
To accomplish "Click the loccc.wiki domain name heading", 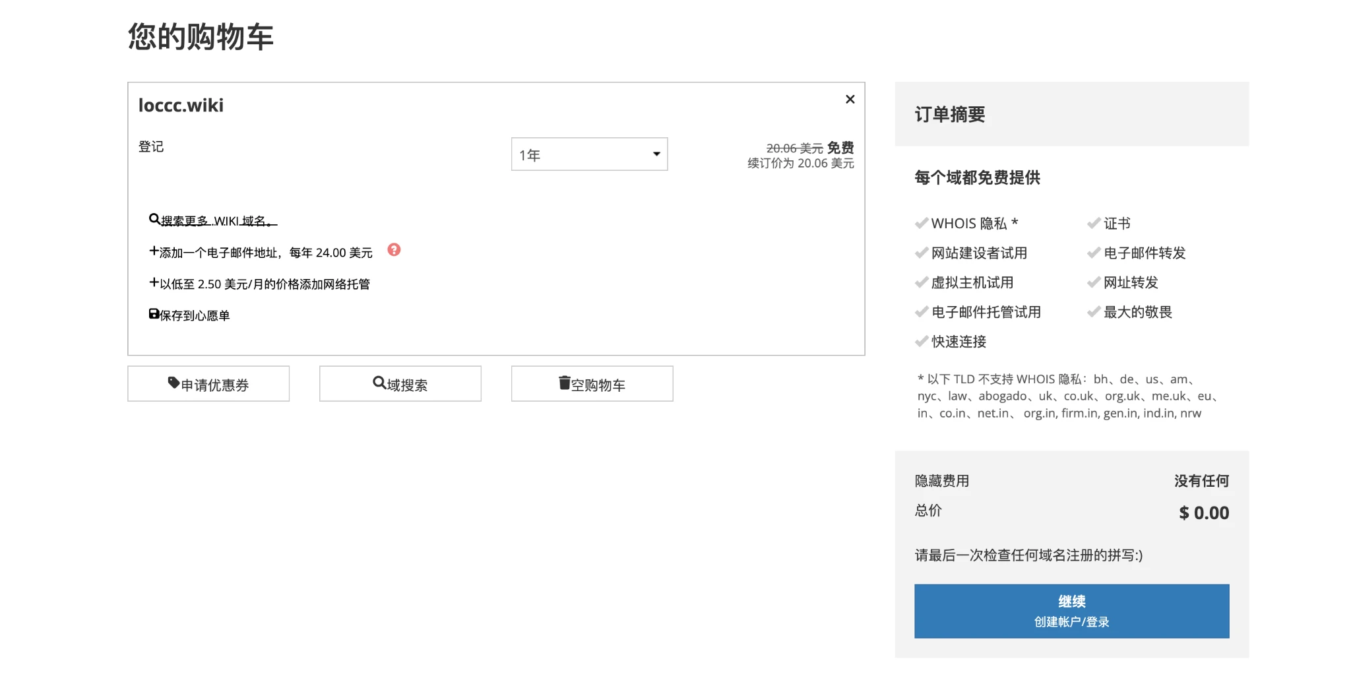I will (181, 106).
